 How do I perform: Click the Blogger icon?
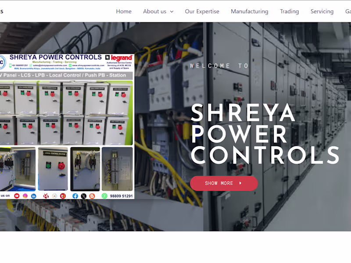click(92, 196)
